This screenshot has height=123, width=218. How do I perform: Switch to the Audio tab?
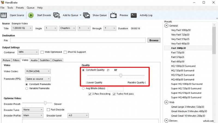[x=34, y=60]
